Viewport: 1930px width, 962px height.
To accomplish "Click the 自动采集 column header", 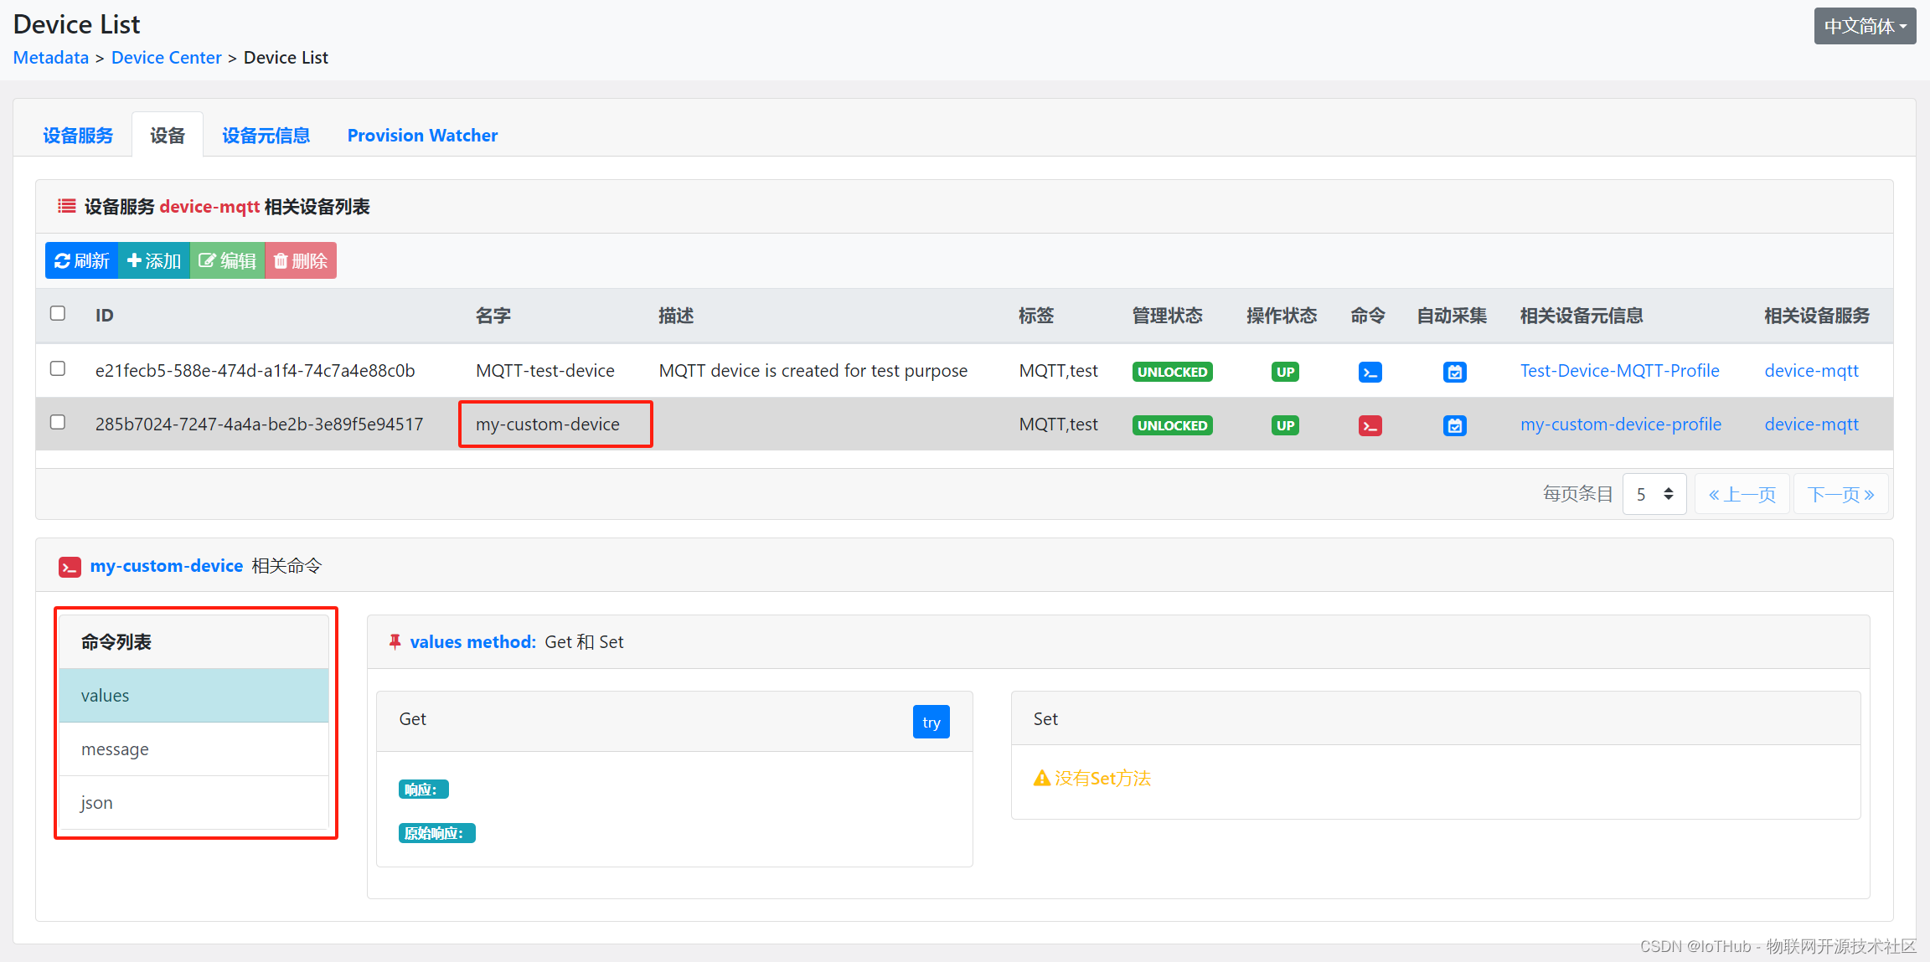I will [1452, 316].
